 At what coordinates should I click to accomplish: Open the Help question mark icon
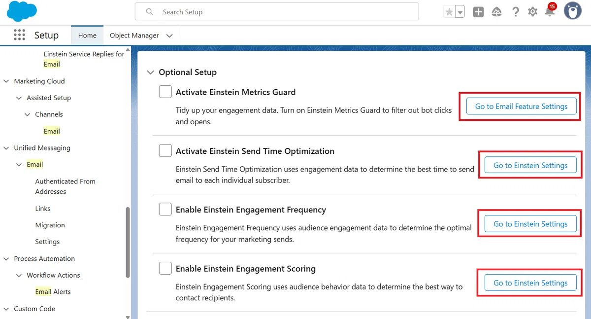tap(515, 12)
